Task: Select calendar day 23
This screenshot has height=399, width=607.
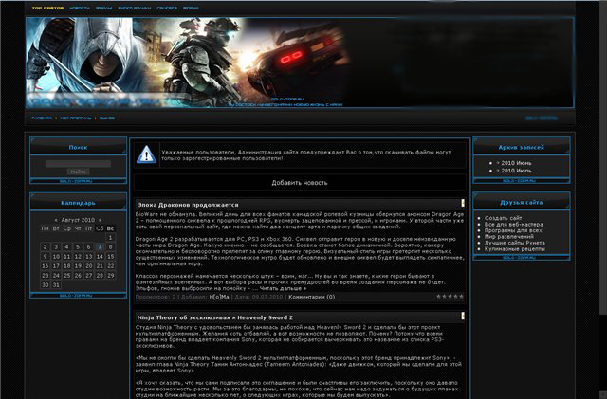Action: point(45,275)
